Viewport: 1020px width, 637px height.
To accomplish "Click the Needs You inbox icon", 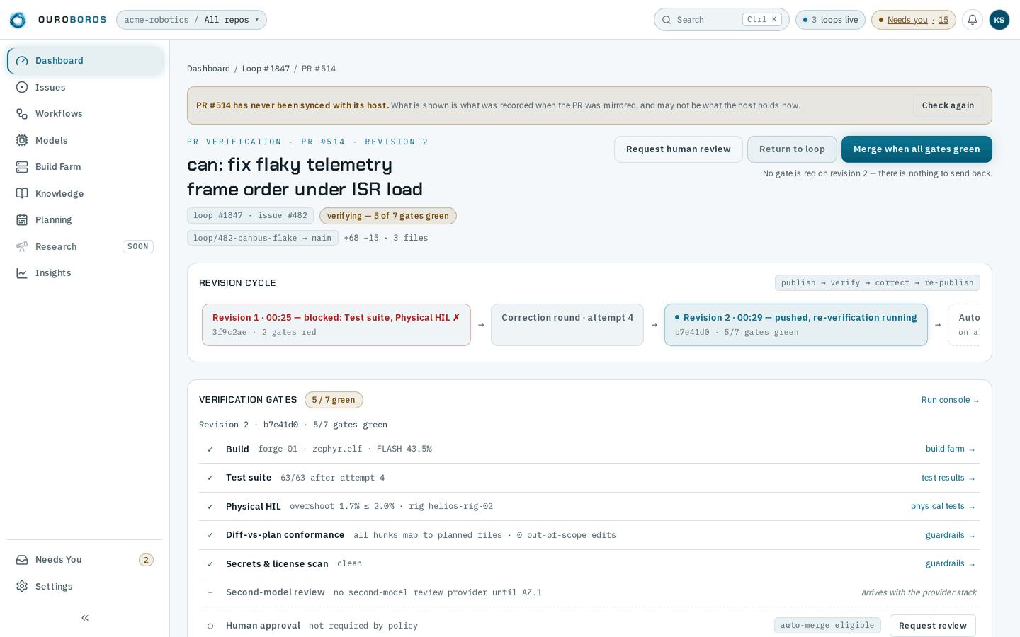I will pos(22,560).
